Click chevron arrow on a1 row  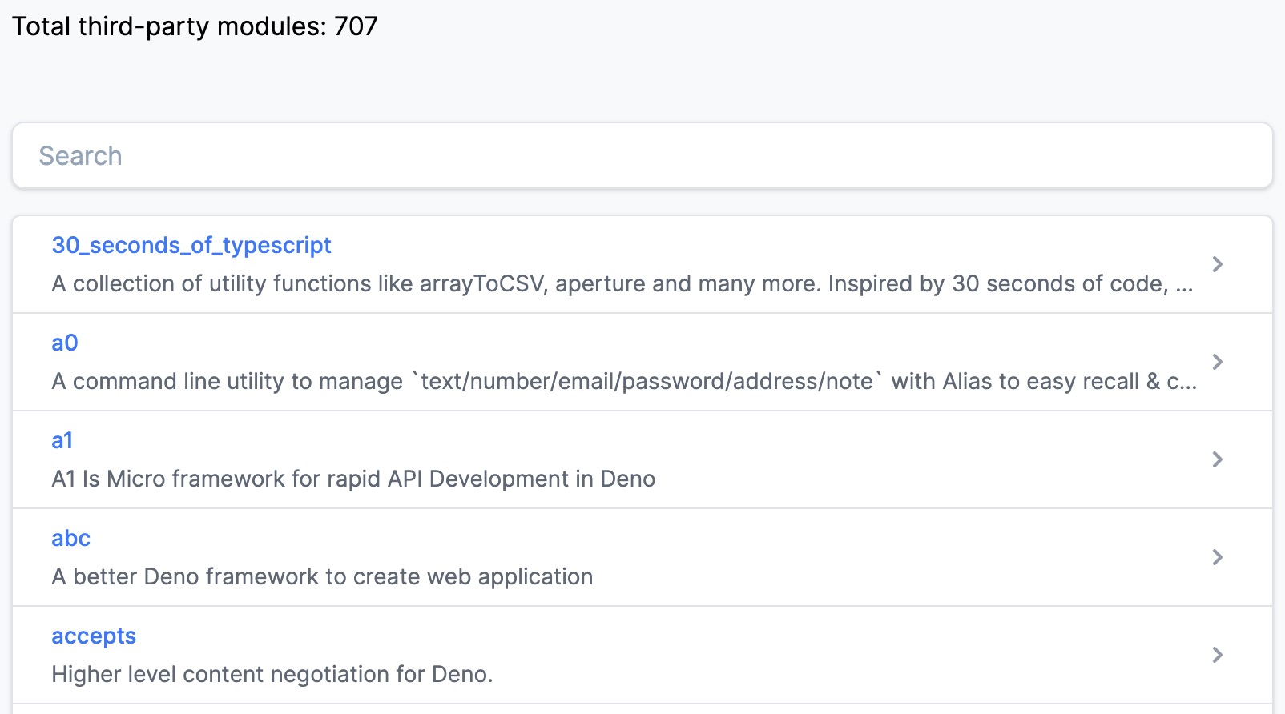click(x=1217, y=459)
